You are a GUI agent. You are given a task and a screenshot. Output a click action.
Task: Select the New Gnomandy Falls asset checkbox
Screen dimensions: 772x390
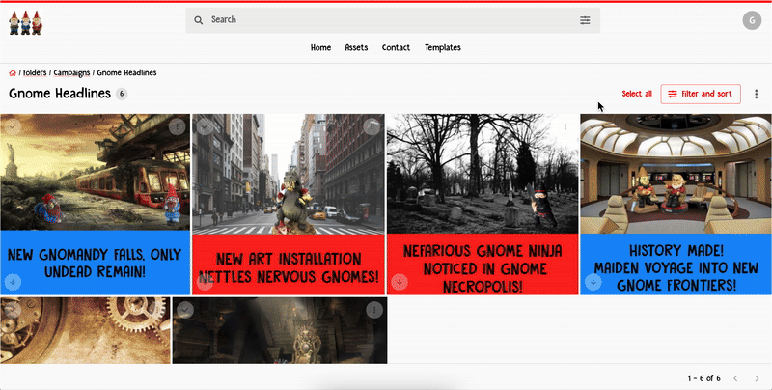click(14, 126)
